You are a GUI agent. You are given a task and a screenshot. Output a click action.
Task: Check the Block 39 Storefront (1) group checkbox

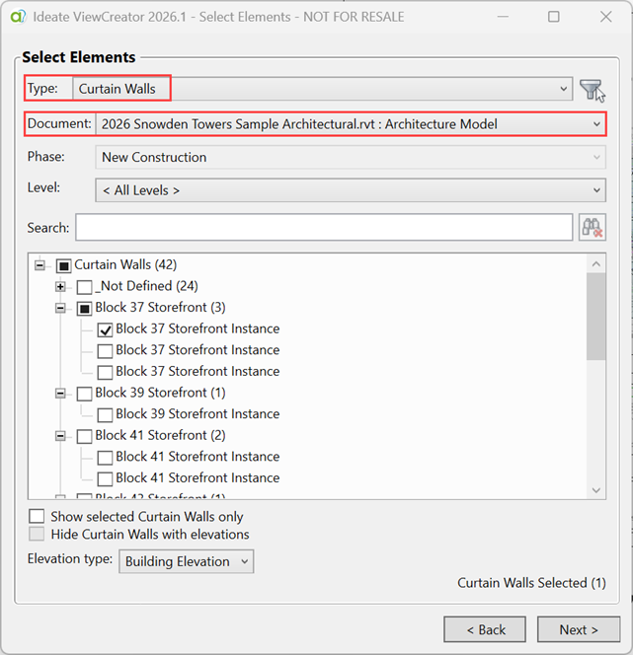(85, 394)
